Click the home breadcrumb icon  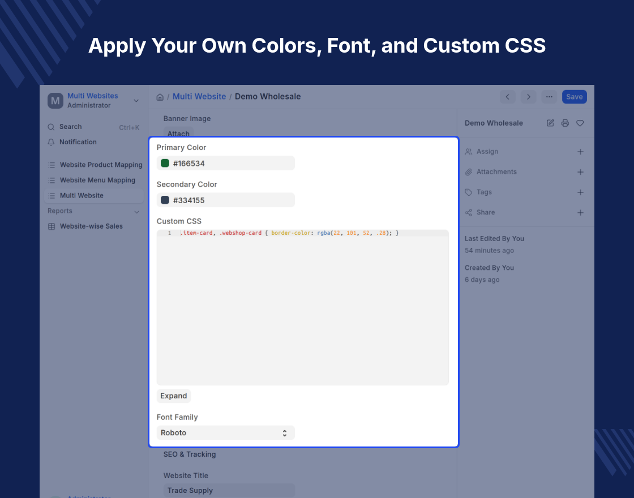point(160,97)
